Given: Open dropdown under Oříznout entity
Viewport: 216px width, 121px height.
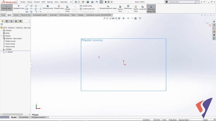Looking at the screenshot, I should (48, 12).
